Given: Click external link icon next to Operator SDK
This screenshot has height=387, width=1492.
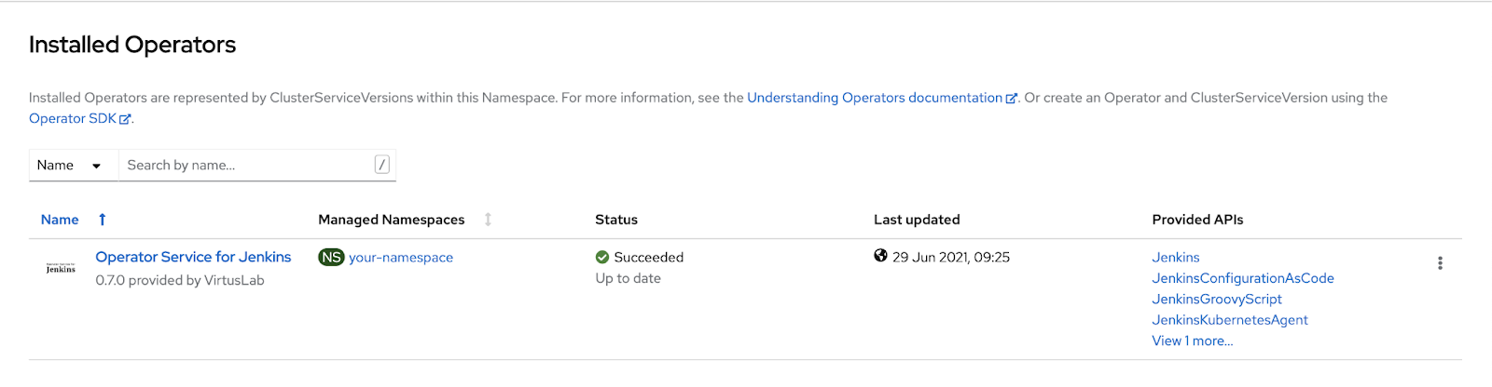Looking at the screenshot, I should [125, 119].
